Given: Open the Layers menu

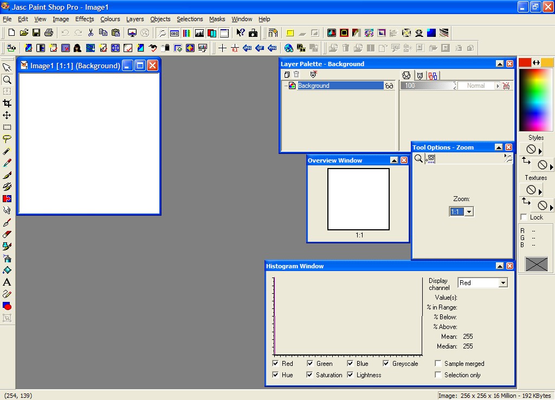Looking at the screenshot, I should (135, 19).
